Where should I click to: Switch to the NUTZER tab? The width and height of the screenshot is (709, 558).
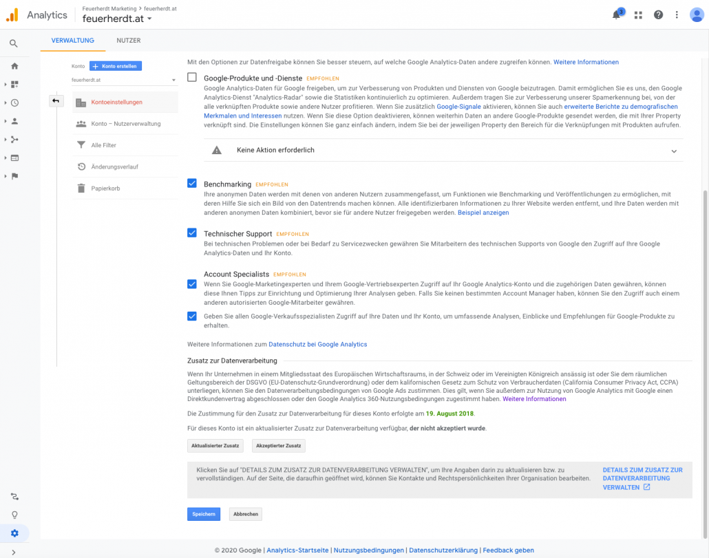(129, 41)
